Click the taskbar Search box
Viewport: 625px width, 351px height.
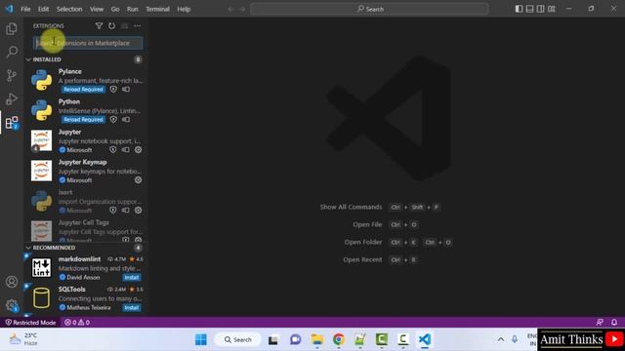238,339
